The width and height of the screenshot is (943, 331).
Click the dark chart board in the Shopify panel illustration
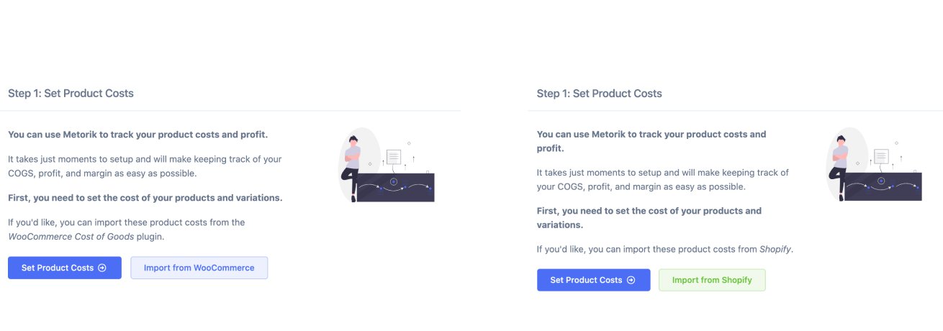tap(884, 187)
